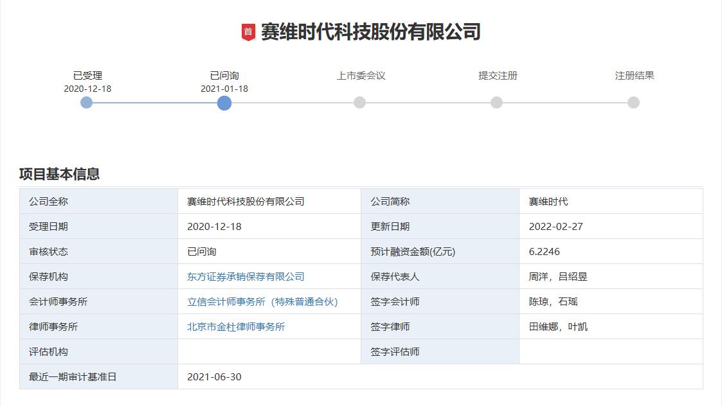Select the 提交注册 timeline step dot
The width and height of the screenshot is (722, 406).
[496, 103]
